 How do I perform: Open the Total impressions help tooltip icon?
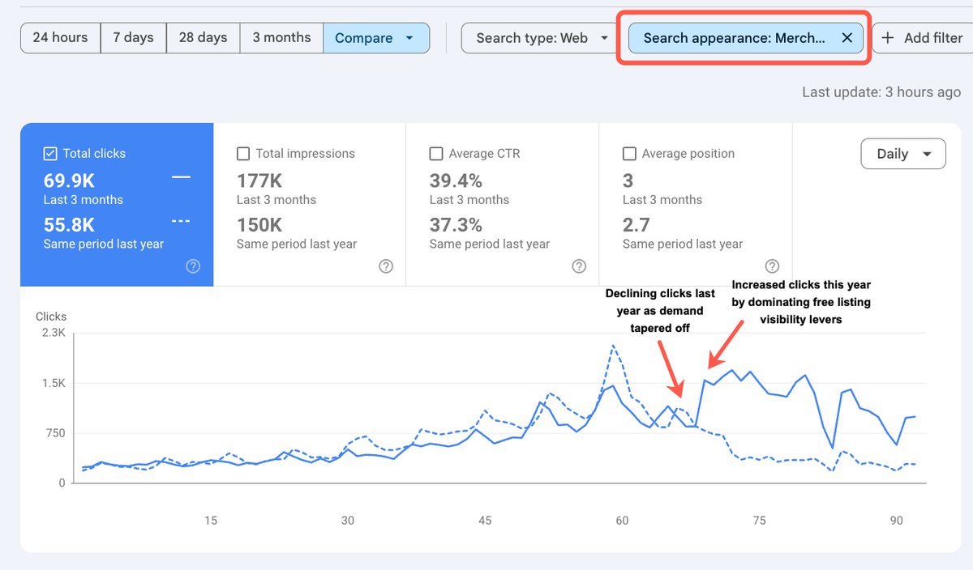[386, 266]
